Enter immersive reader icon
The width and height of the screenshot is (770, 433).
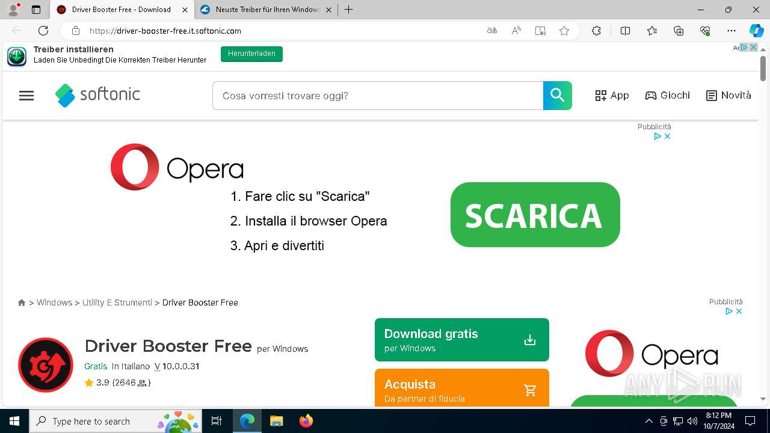pyautogui.click(x=540, y=31)
